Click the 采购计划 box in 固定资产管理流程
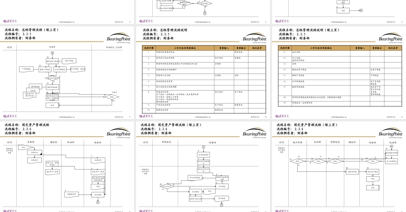The image size is (406, 212). pos(35,153)
